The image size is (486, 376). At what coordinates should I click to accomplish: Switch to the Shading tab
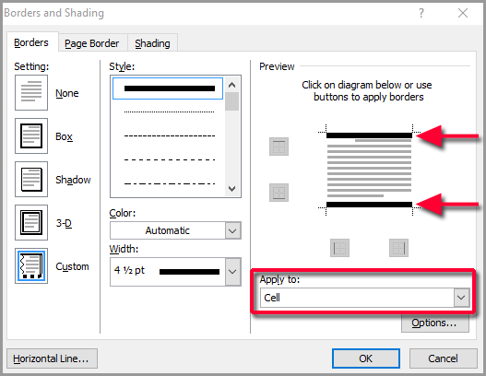[152, 43]
